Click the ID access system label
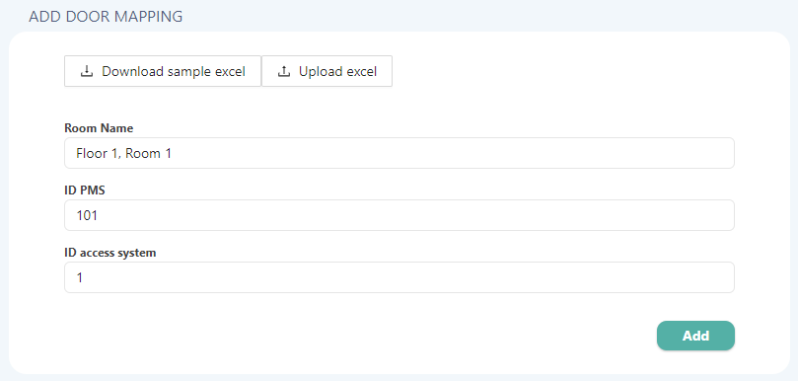Viewport: 798px width, 381px height. (x=109, y=253)
